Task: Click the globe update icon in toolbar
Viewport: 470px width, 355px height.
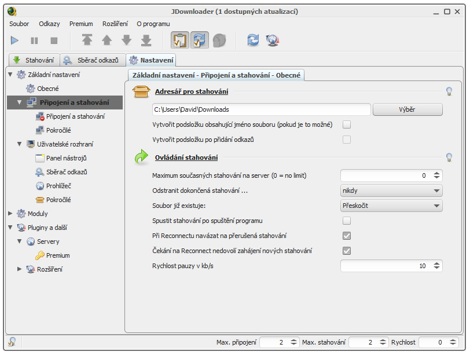Action: point(273,40)
